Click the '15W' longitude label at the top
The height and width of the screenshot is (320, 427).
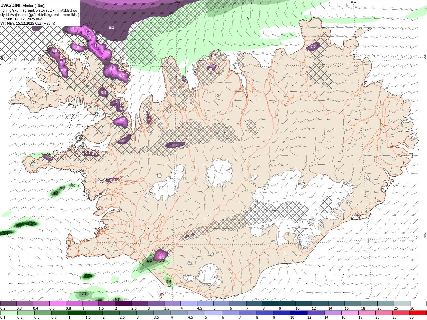pos(353,2)
